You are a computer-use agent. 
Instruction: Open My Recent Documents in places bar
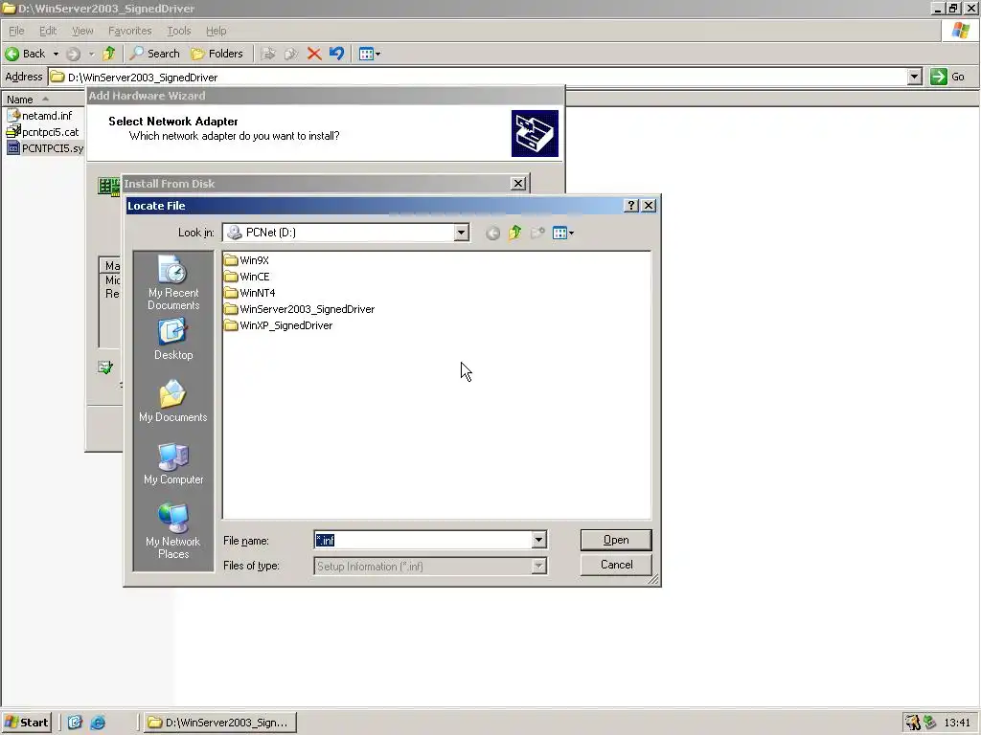[x=173, y=283]
